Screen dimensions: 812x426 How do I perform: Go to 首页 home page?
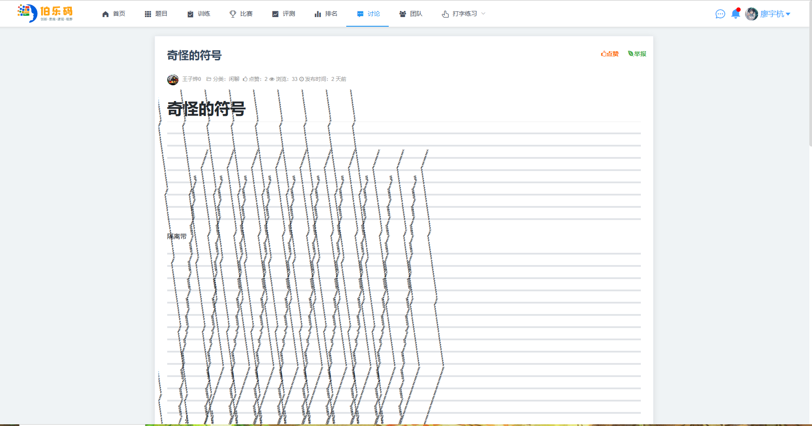click(x=114, y=14)
